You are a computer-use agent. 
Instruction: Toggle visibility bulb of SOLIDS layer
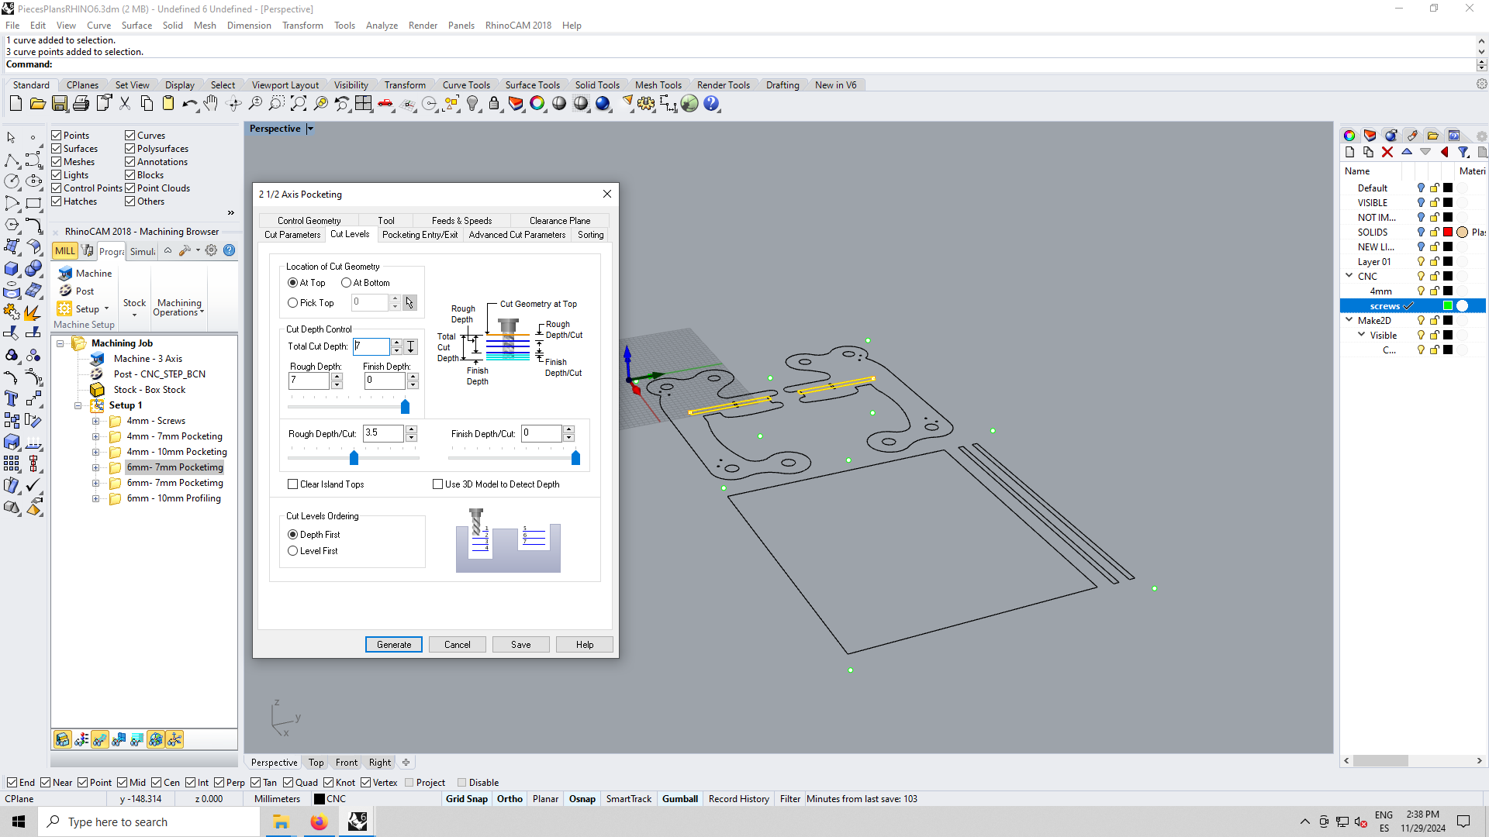click(x=1421, y=232)
